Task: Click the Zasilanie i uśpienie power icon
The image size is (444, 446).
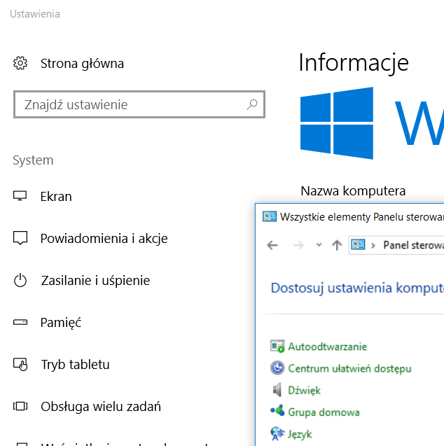Action: [x=20, y=281]
